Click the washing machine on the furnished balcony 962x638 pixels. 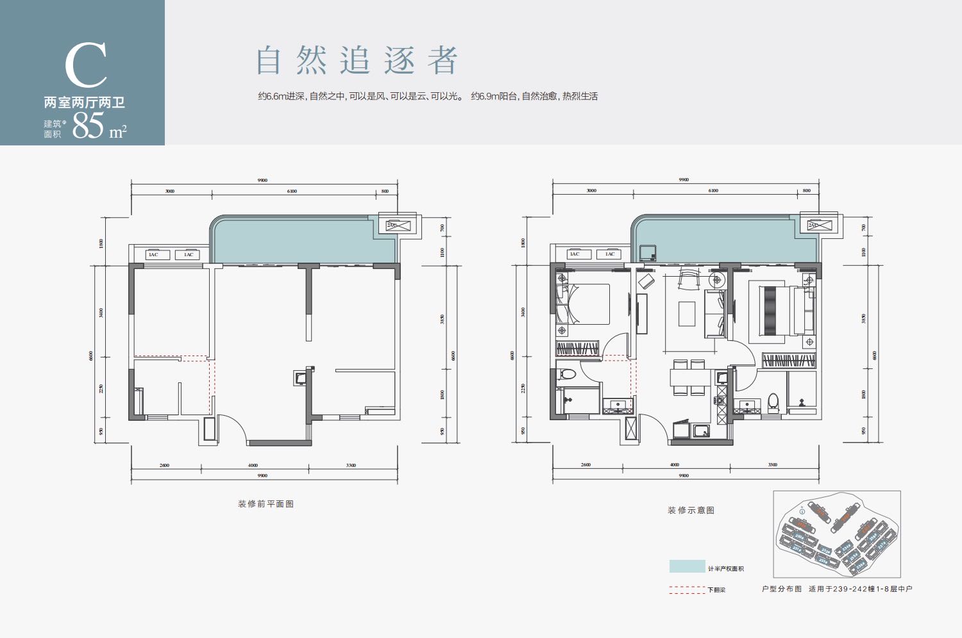tap(646, 252)
